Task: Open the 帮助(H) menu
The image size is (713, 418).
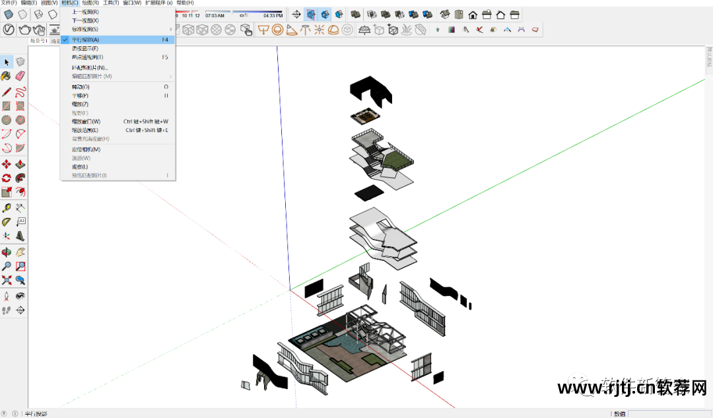Action: (185, 3)
